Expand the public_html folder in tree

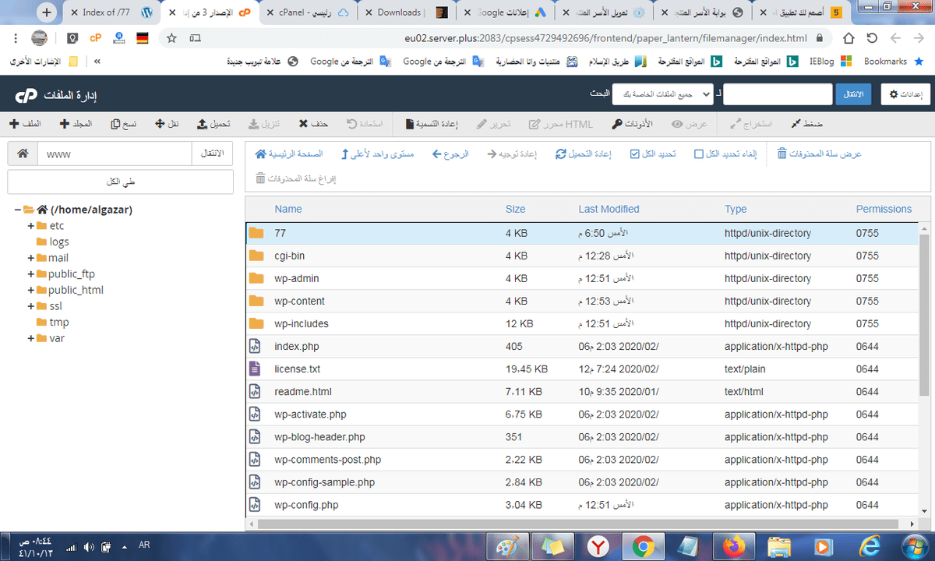pos(31,290)
